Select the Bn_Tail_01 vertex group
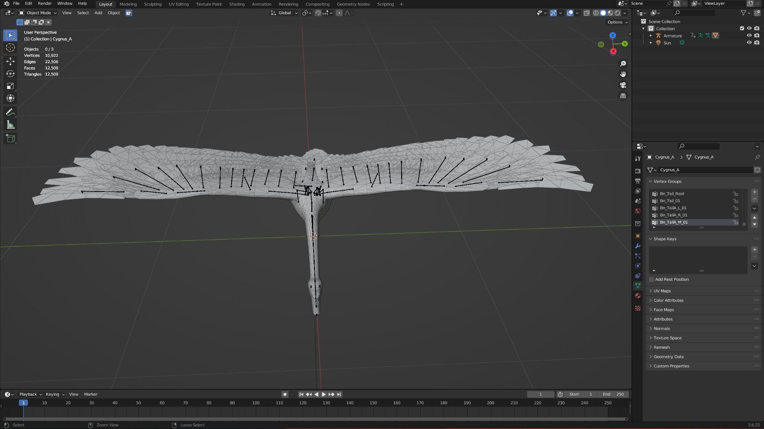The image size is (764, 429). (695, 201)
